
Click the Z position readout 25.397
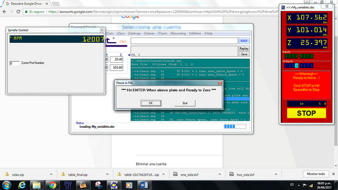tap(307, 43)
